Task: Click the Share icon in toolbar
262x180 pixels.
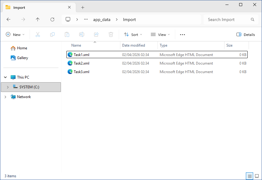Action: (x=96, y=35)
